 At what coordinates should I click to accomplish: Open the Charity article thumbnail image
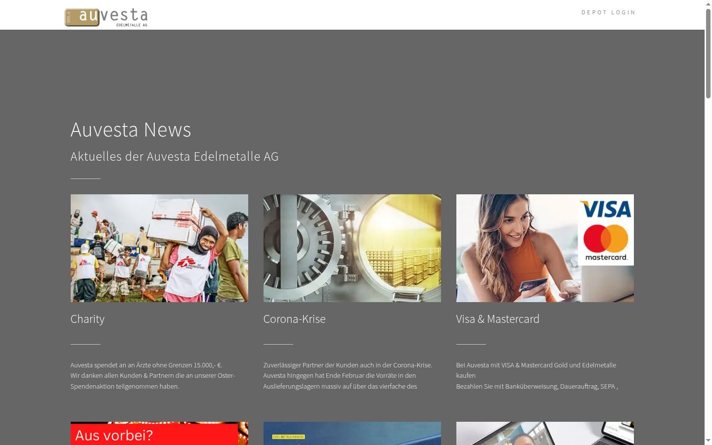coord(159,248)
